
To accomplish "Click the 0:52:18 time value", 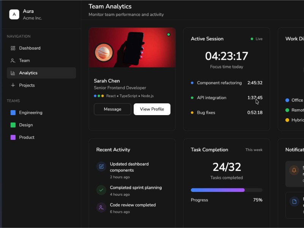I will coord(255,112).
